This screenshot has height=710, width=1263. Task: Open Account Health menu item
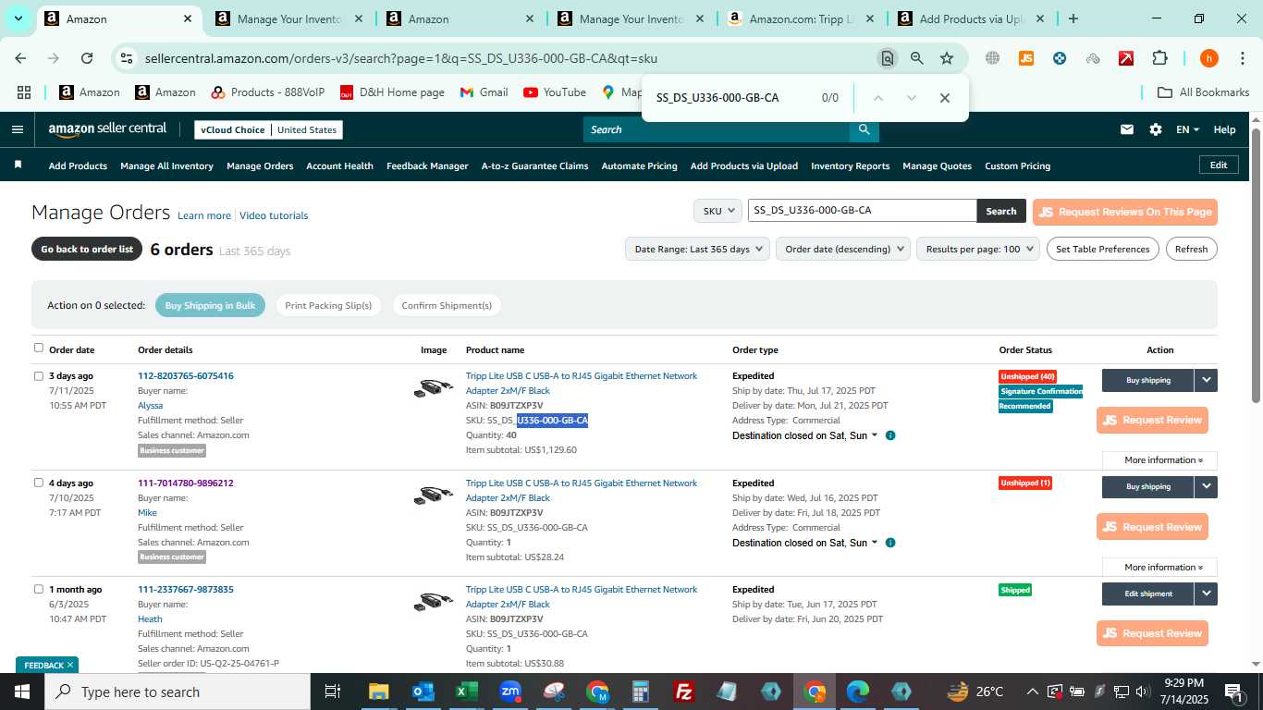pyautogui.click(x=339, y=165)
